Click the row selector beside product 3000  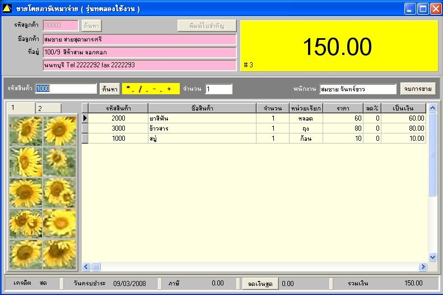point(85,128)
